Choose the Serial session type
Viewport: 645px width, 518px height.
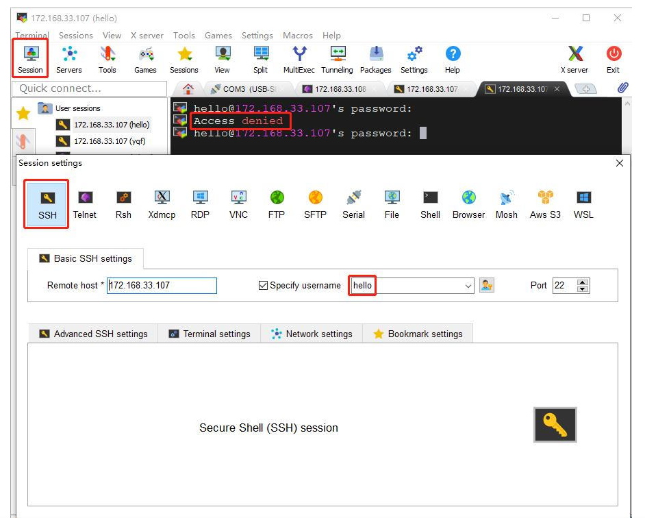click(x=354, y=204)
